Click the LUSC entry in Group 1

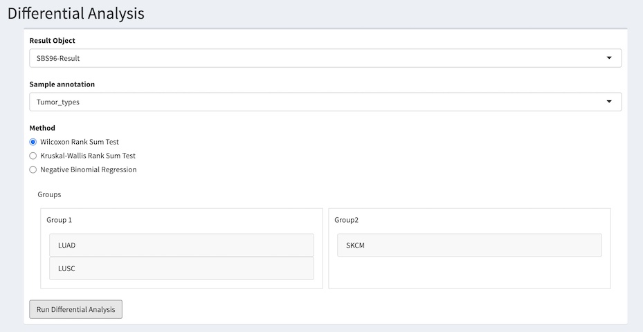181,268
